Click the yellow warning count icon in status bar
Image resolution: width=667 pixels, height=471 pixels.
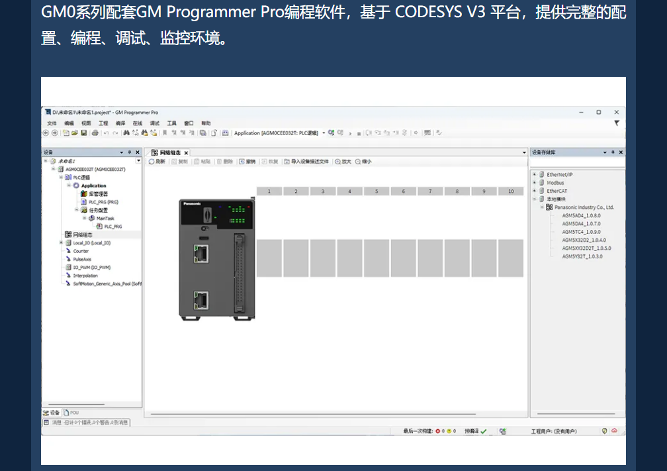point(449,431)
